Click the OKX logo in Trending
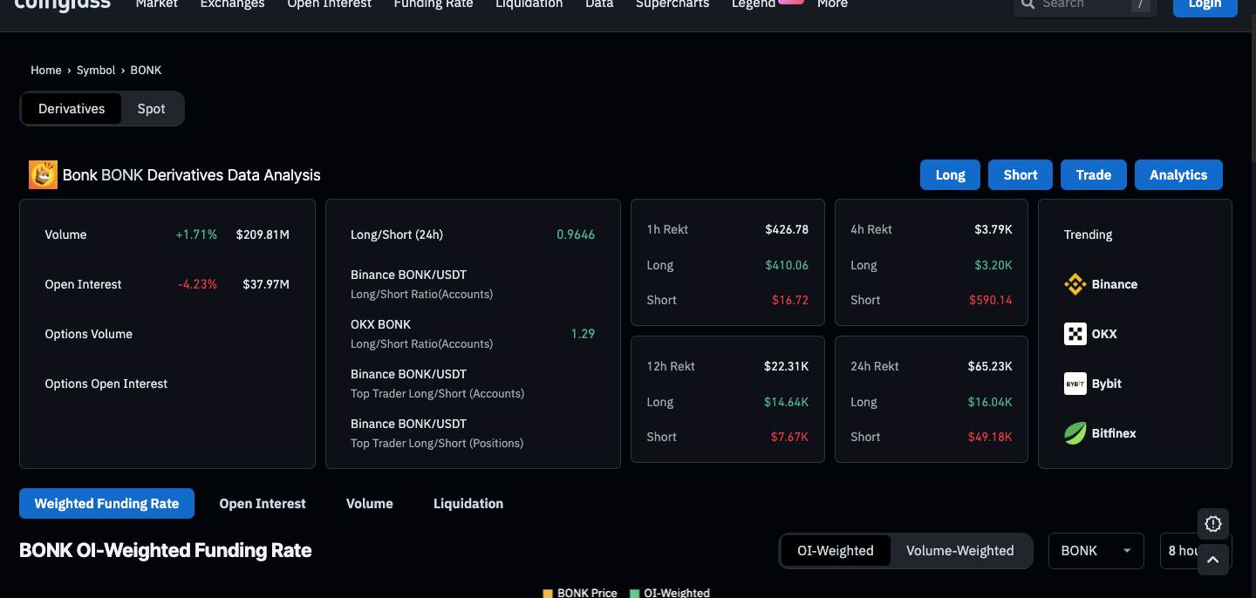The height and width of the screenshot is (598, 1256). point(1075,334)
